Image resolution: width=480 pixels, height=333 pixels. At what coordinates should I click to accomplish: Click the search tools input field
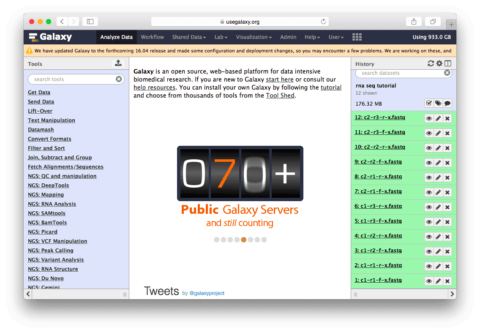click(x=72, y=79)
